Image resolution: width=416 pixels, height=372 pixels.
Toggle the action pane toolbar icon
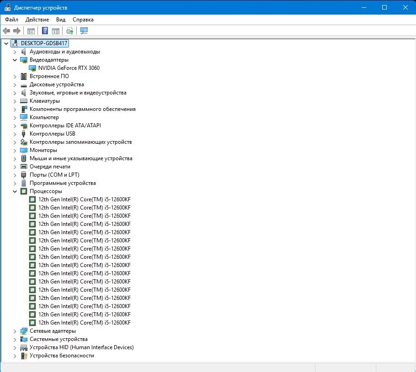(x=56, y=31)
